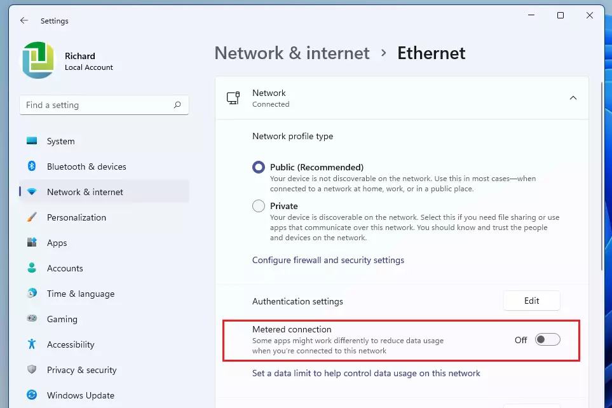
Task: Click inside the Find a setting search box
Action: 104,105
